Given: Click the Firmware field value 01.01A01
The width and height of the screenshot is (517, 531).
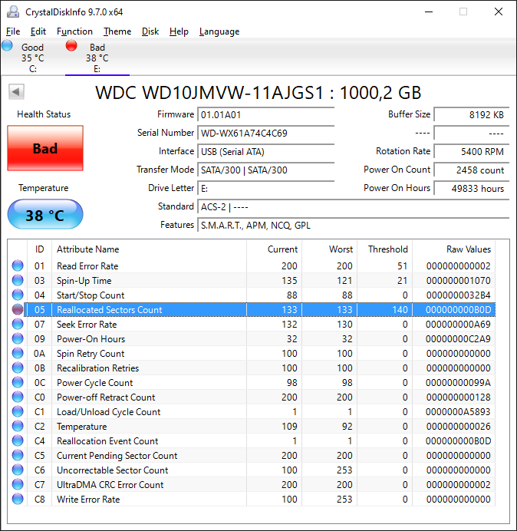Looking at the screenshot, I should tap(265, 115).
